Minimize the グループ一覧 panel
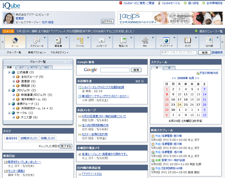The image size is (225, 178). 66,62
